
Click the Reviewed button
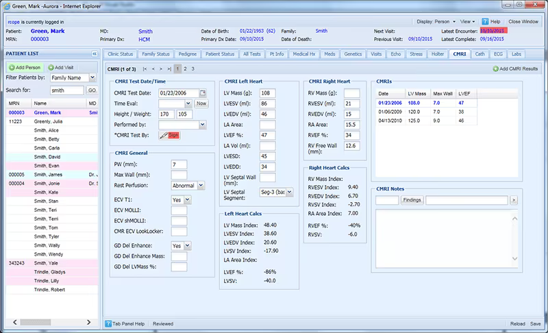pos(163,324)
